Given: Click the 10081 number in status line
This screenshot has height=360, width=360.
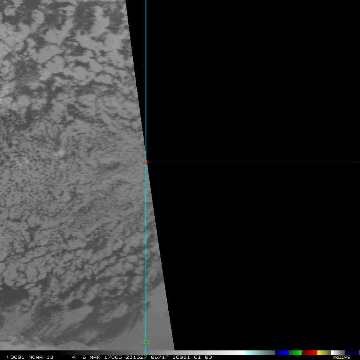Looking at the screenshot, I should click(181, 357).
